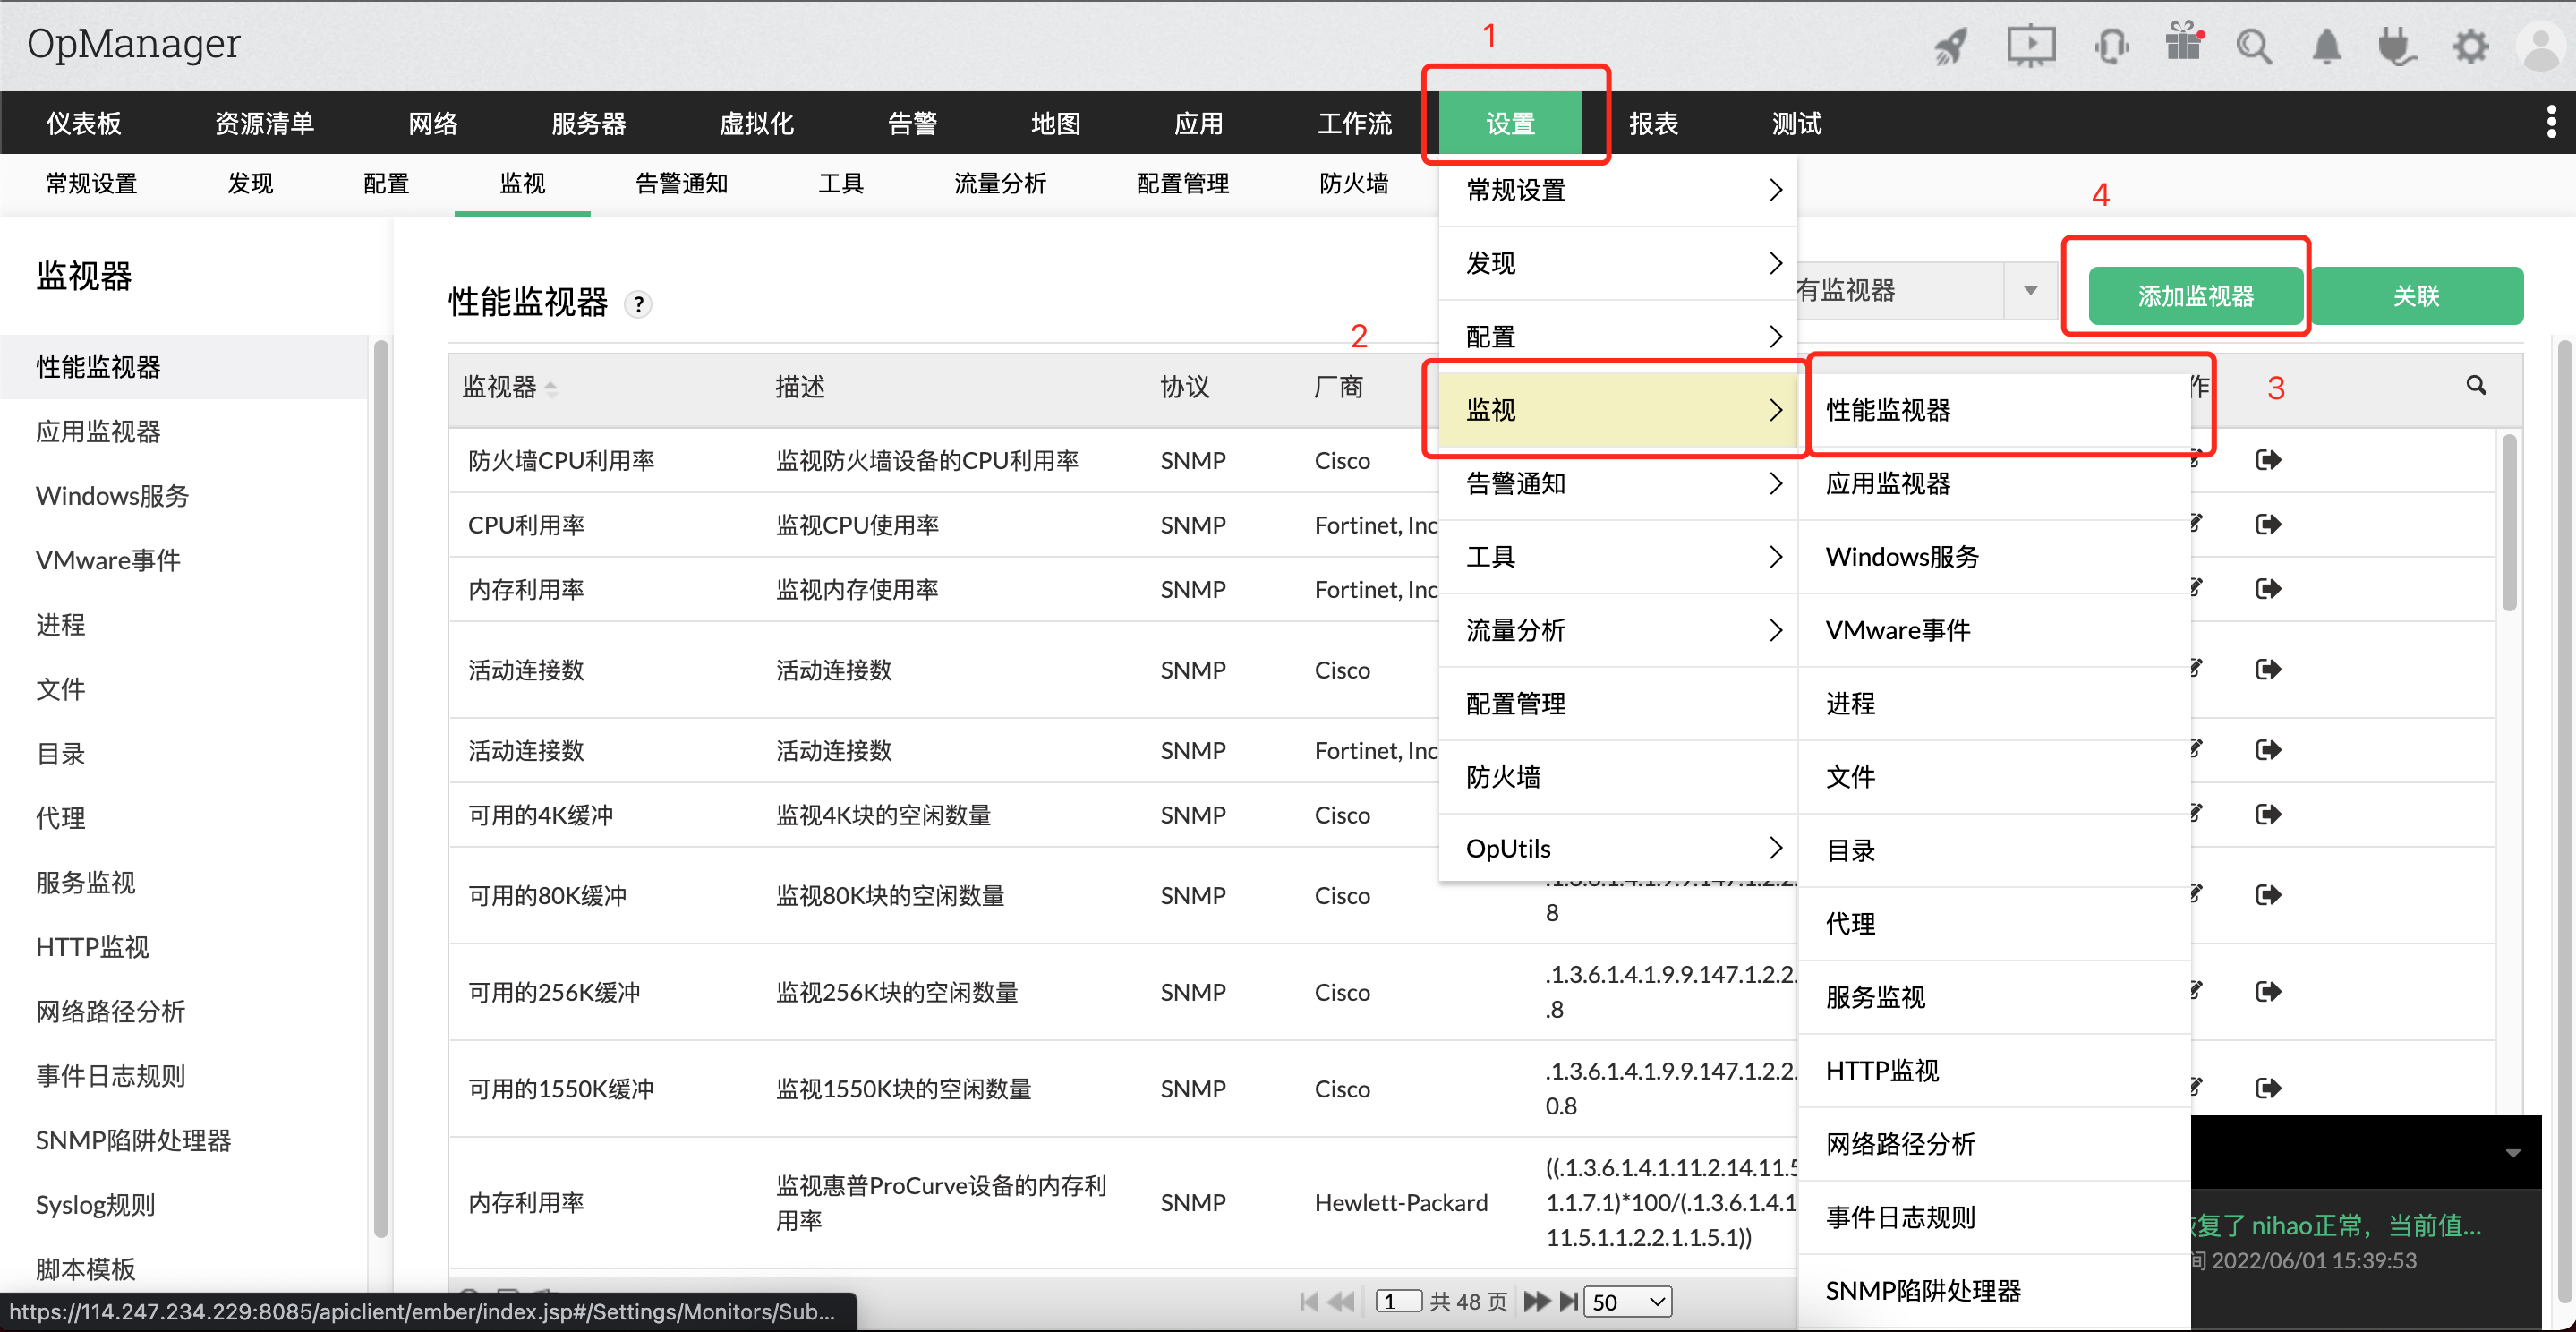Click the 添加监视器 button
2576x1332 pixels.
pyautogui.click(x=2195, y=296)
